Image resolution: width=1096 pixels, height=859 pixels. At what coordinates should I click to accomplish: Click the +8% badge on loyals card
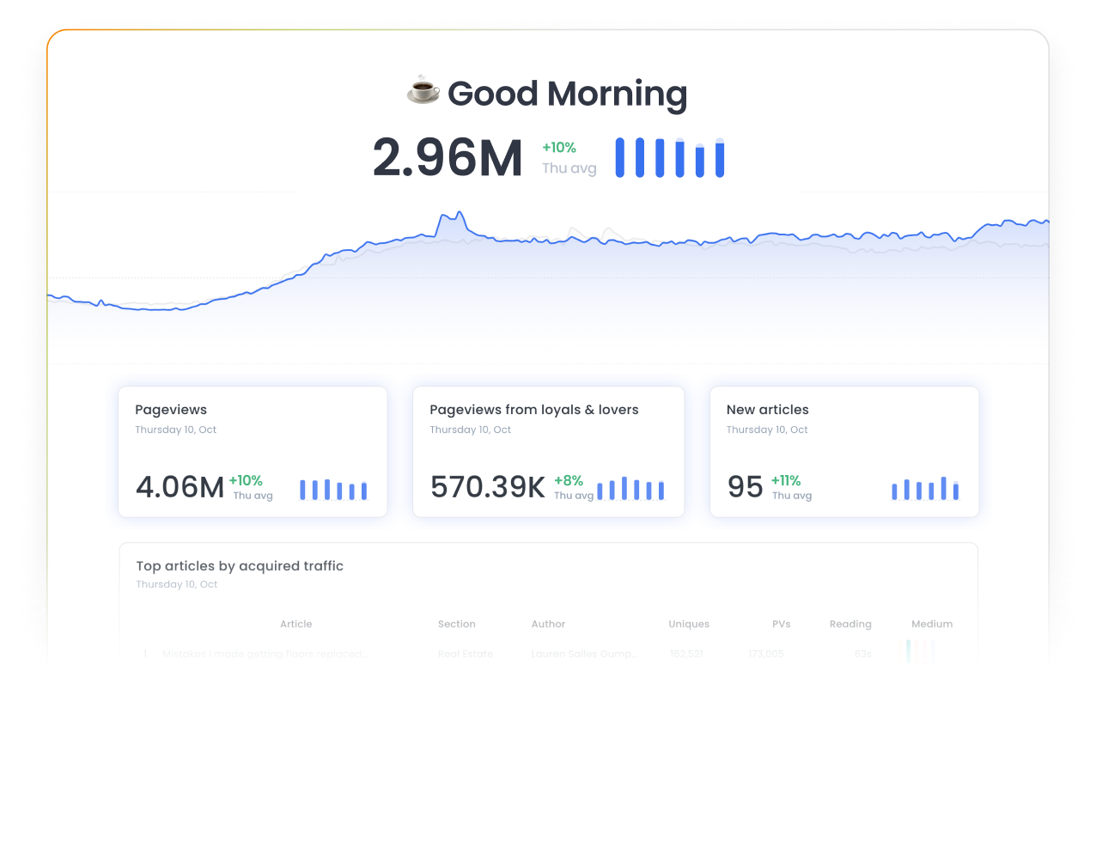pyautogui.click(x=569, y=481)
